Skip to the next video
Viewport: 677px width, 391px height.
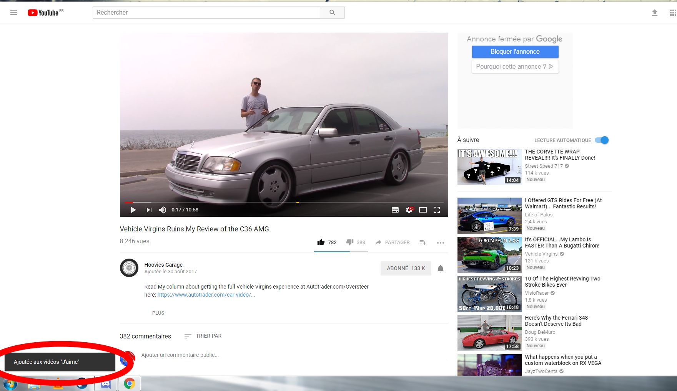click(x=149, y=210)
